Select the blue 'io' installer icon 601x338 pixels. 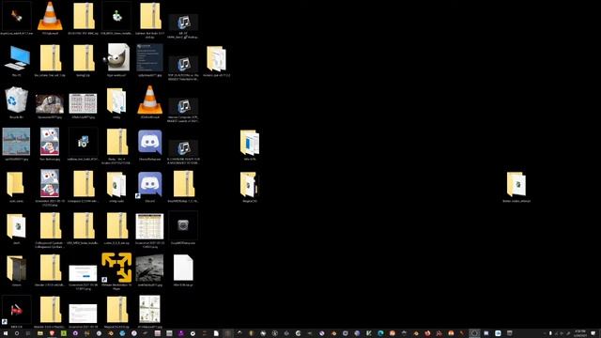pyautogui.click(x=84, y=142)
